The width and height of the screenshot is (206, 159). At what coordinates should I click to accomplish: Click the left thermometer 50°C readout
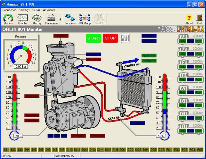18,136
